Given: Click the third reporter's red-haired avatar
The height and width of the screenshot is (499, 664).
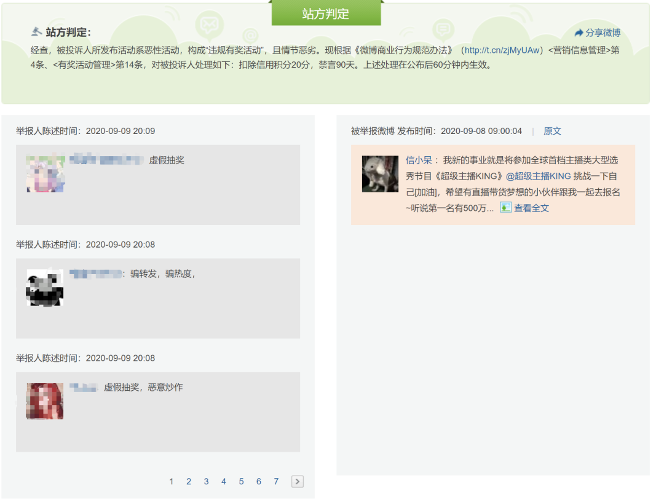Looking at the screenshot, I should pos(45,401).
